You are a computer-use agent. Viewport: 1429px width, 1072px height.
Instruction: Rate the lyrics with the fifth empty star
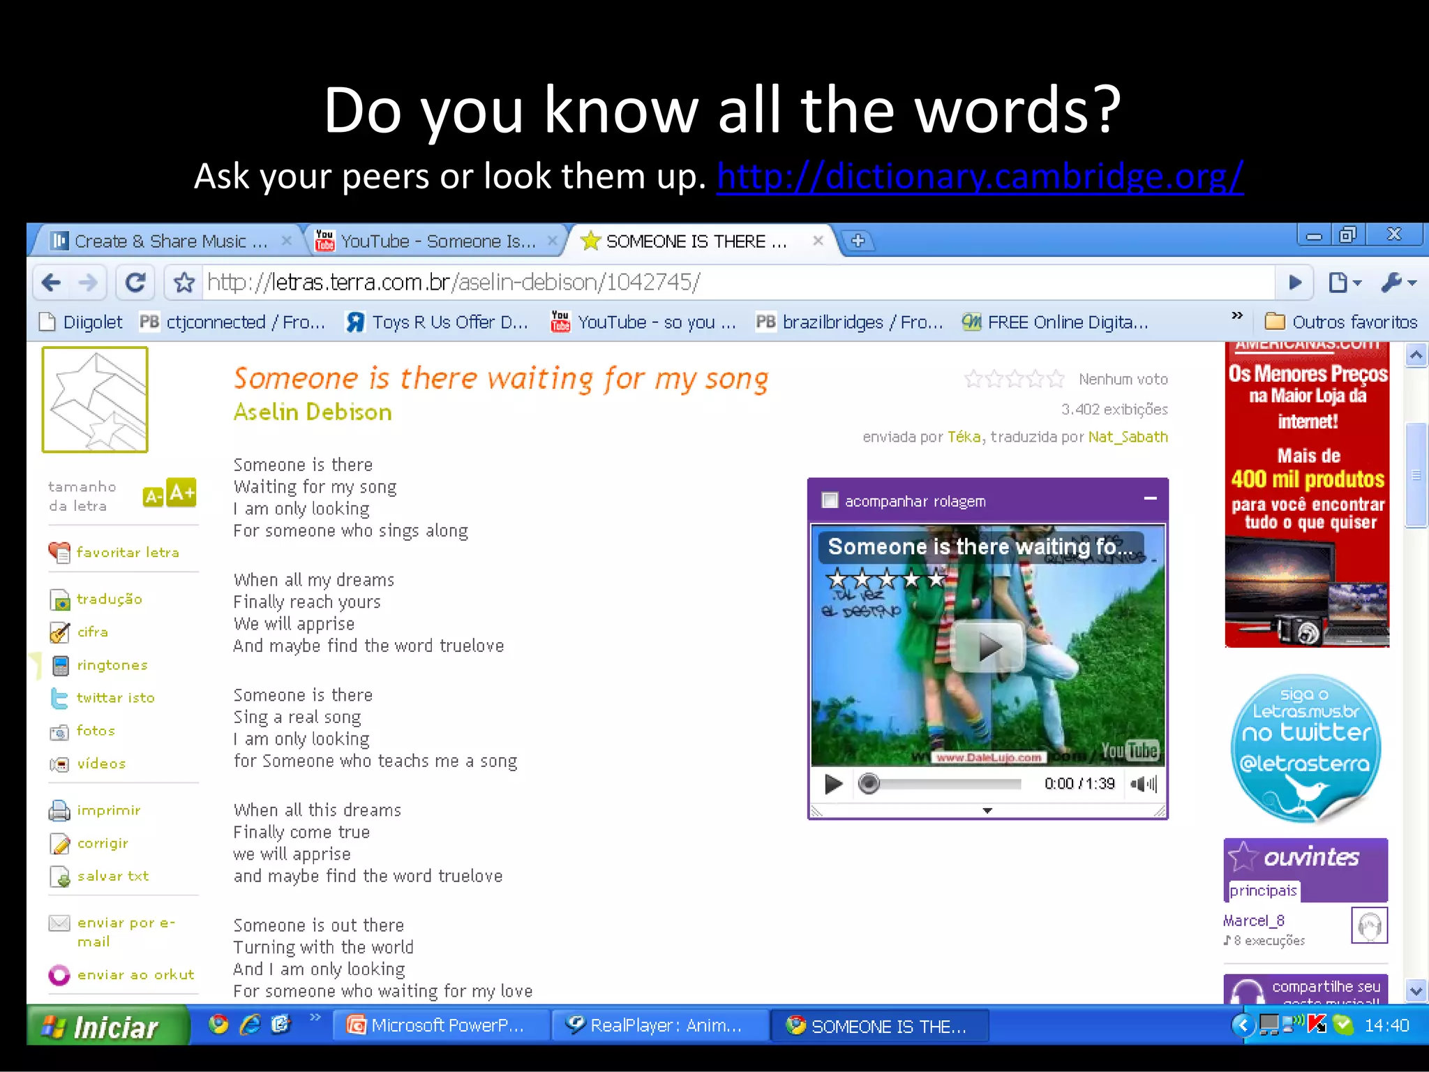coord(1056,379)
